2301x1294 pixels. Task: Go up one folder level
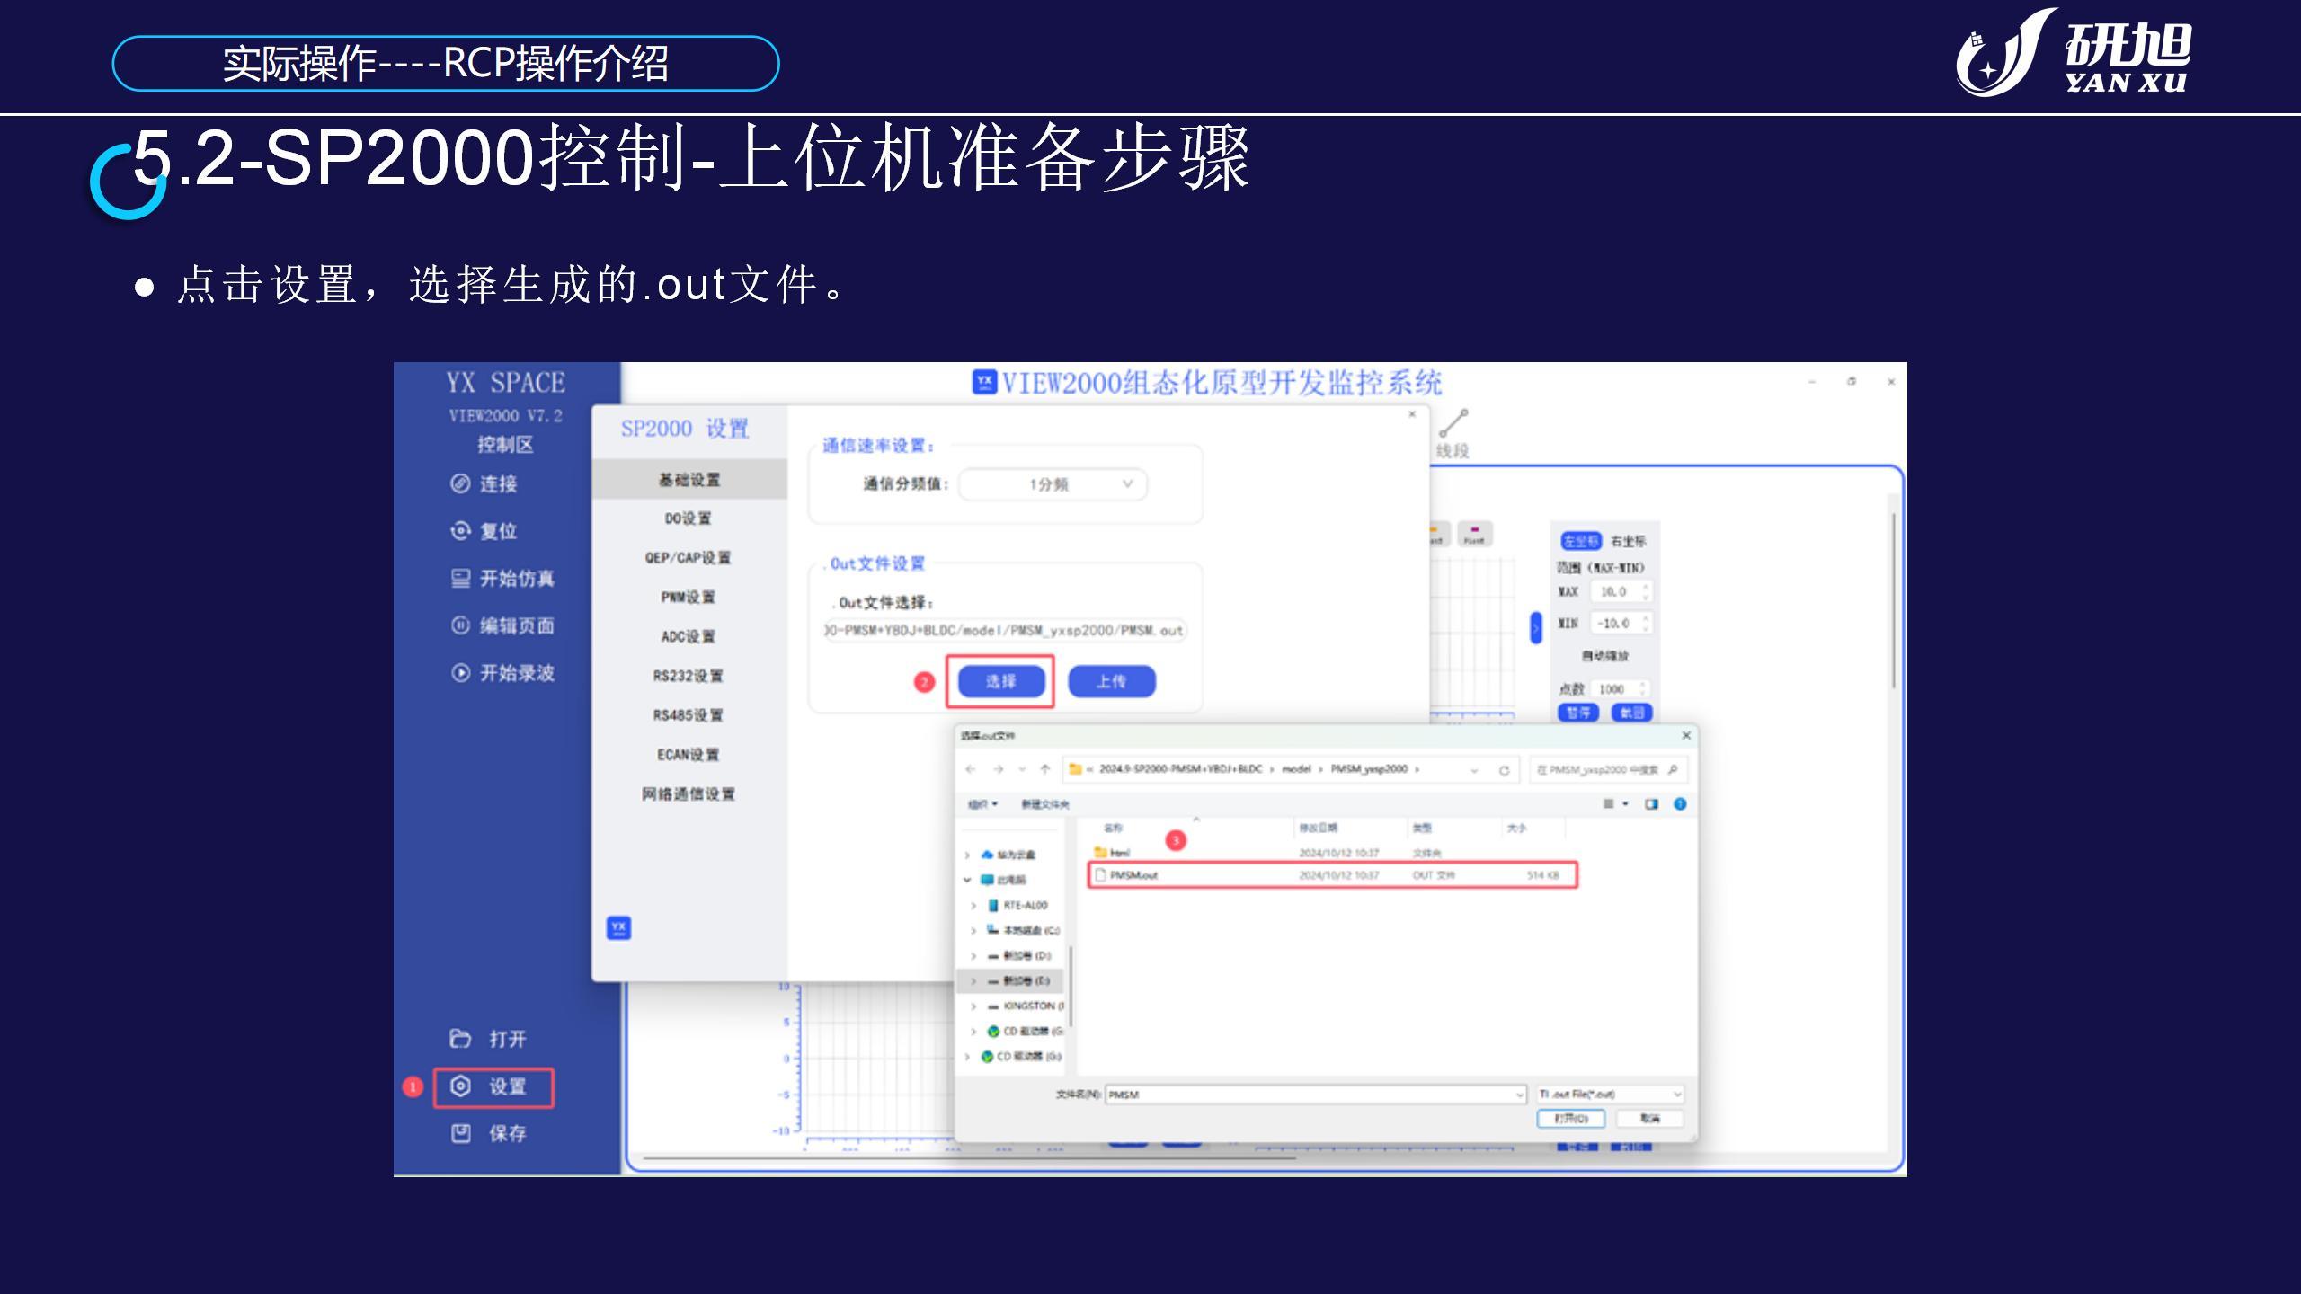point(1044,769)
